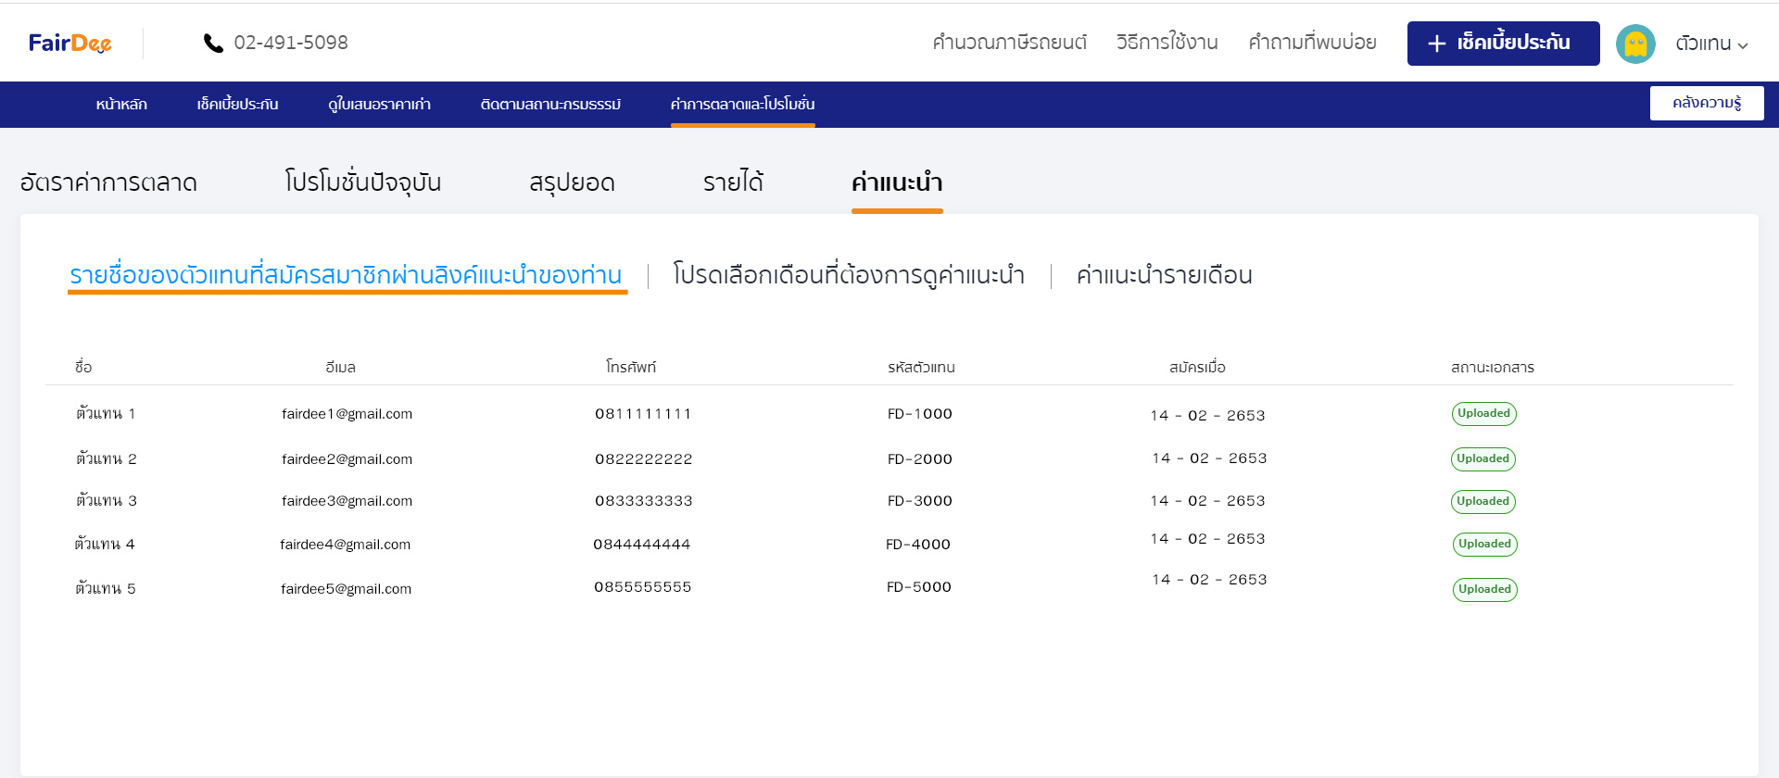This screenshot has width=1779, height=778.
Task: Click agent code FD-4000
Action: tap(917, 545)
